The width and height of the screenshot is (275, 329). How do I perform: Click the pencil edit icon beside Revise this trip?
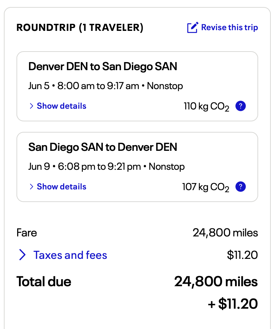193,28
